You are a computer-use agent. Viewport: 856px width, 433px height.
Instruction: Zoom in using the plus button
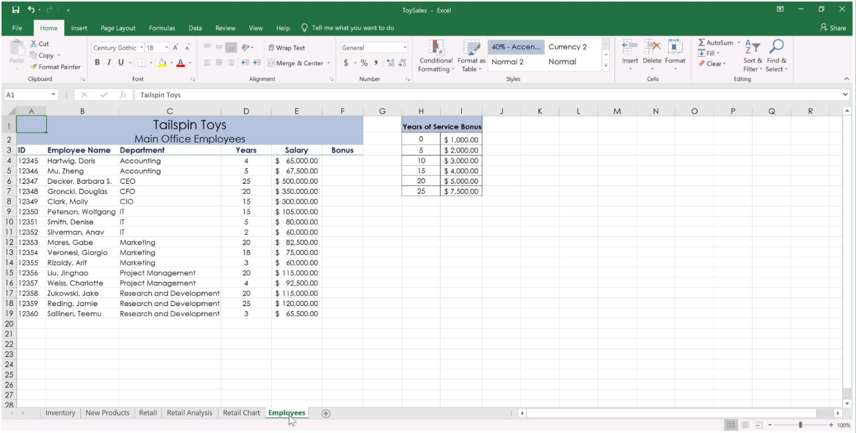[x=831, y=425]
